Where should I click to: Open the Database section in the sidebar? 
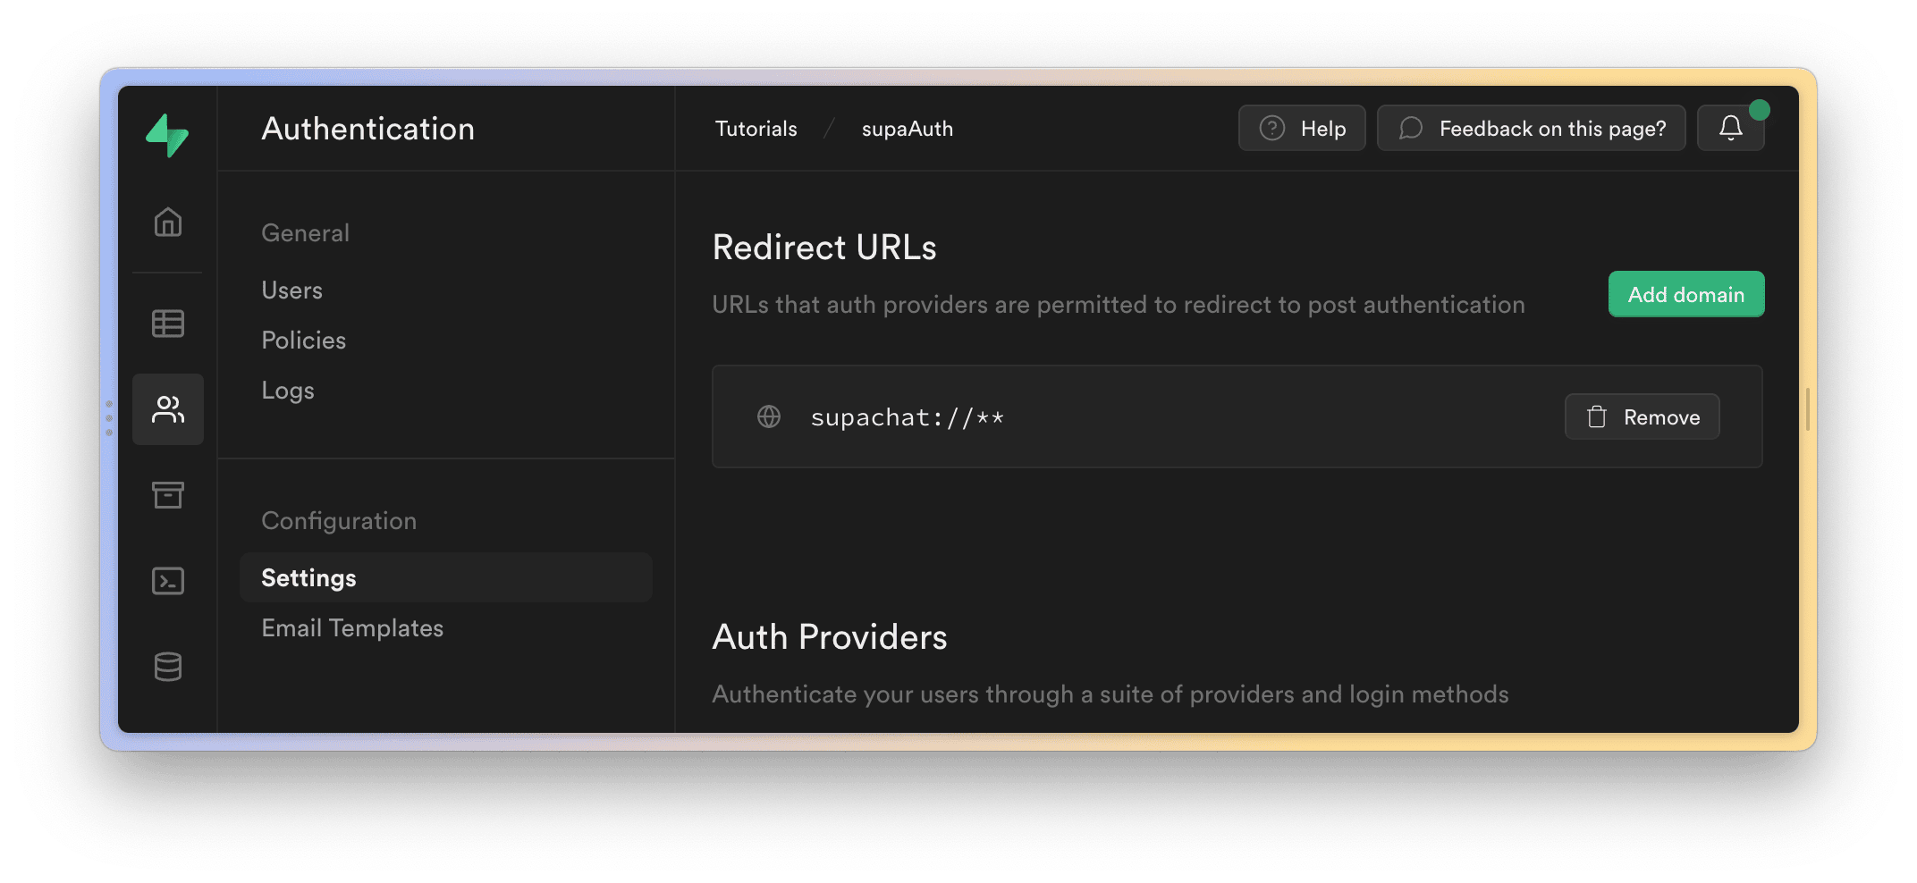(x=167, y=666)
